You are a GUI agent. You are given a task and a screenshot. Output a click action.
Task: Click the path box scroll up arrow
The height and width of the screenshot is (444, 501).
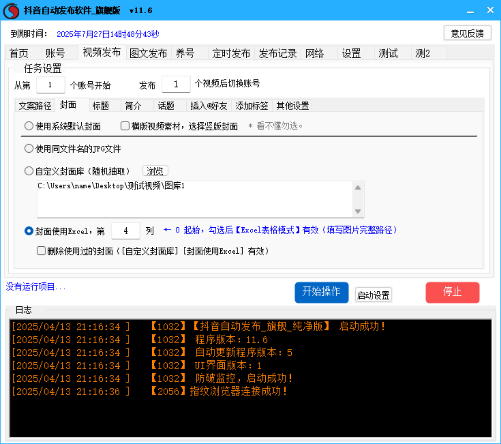[358, 188]
